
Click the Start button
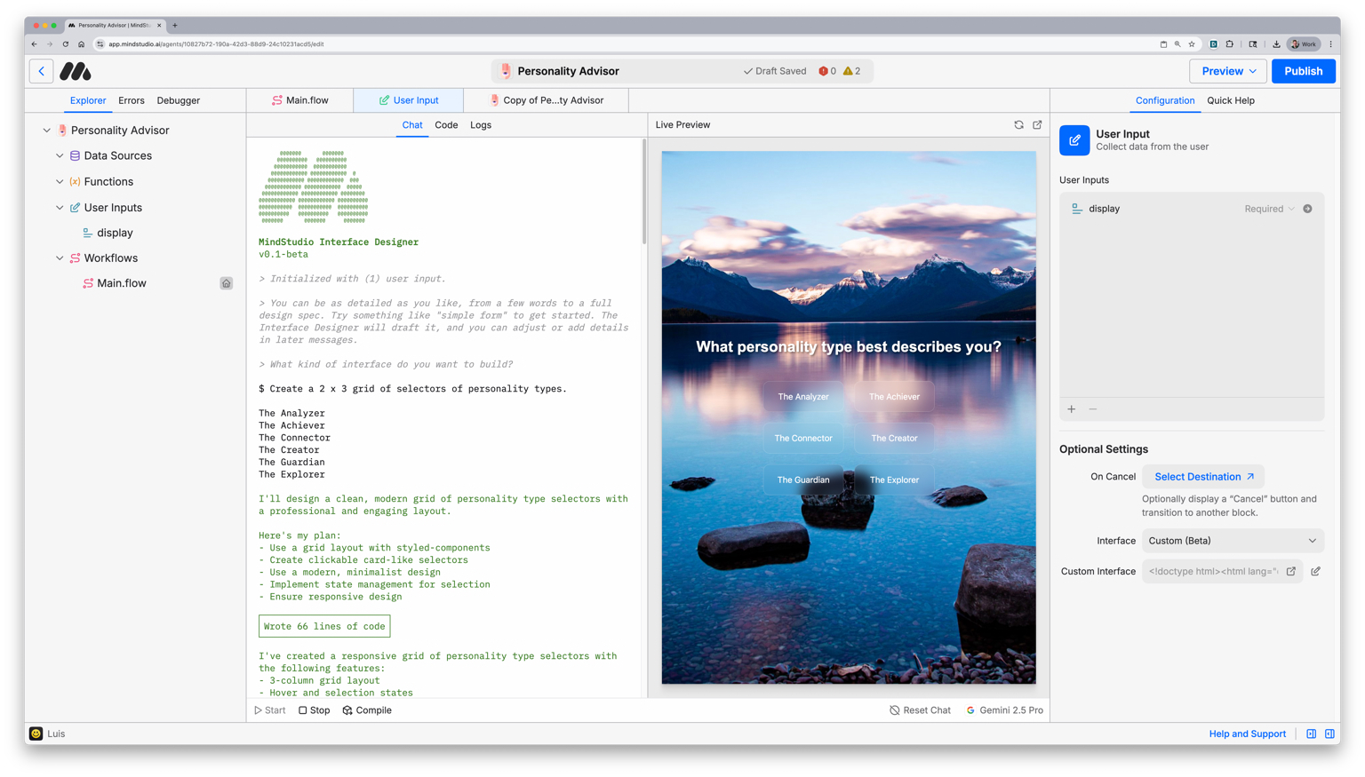point(270,710)
